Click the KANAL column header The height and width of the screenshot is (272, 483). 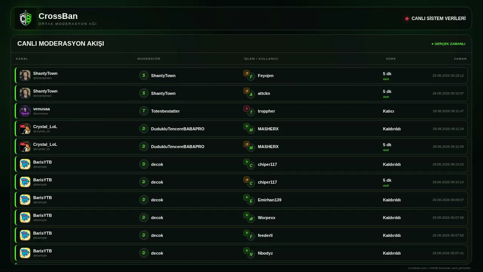click(x=22, y=59)
